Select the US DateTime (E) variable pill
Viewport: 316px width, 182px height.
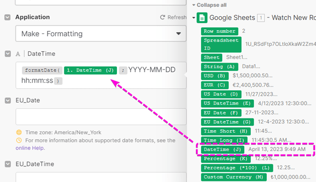coord(227,103)
